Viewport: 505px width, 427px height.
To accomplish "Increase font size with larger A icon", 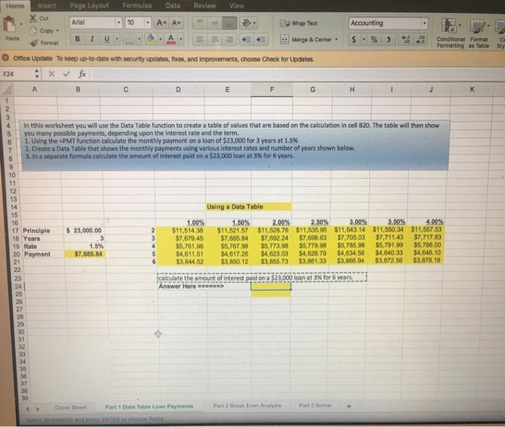I will coord(162,23).
